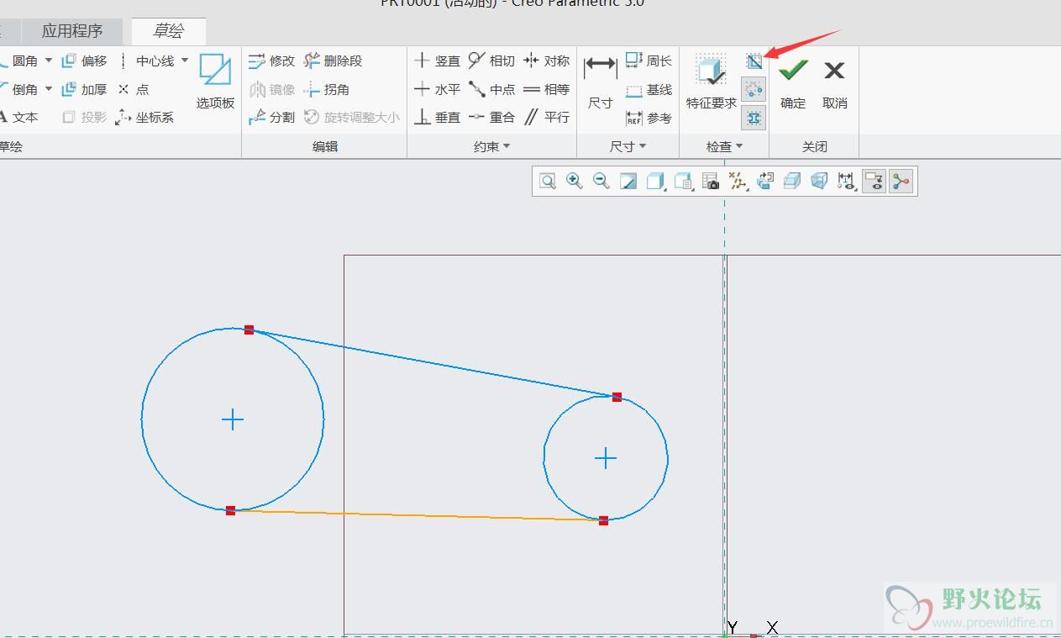
Task: Open 特征要求 feature requirements check
Action: pos(711,82)
